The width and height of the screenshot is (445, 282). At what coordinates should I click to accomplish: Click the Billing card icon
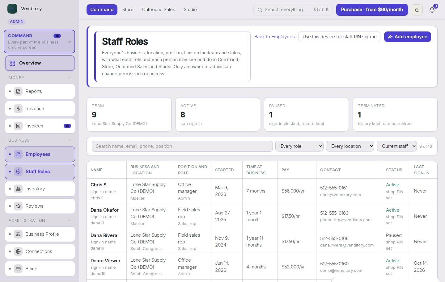(18, 269)
